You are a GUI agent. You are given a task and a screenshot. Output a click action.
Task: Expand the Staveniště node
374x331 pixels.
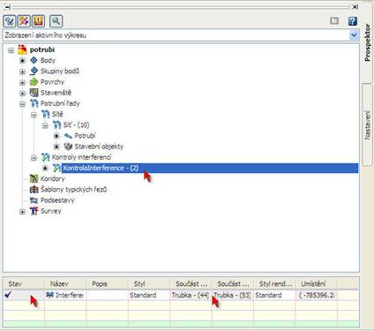[22, 93]
